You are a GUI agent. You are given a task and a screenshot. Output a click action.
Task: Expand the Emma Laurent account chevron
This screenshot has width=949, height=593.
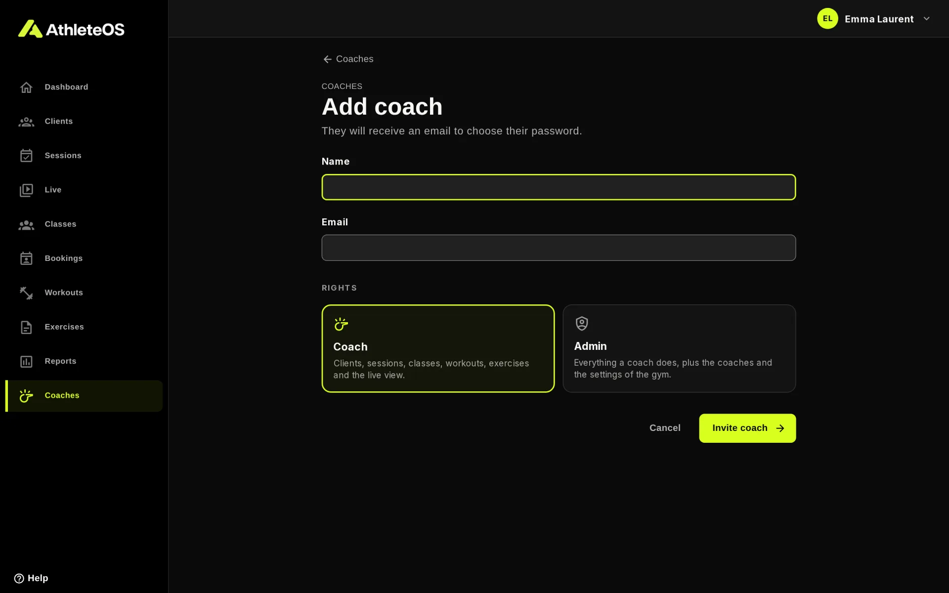tap(927, 19)
